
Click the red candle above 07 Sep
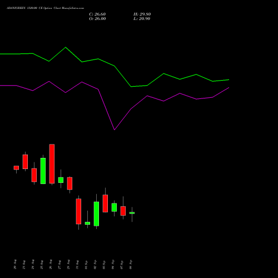[x=123, y=211]
